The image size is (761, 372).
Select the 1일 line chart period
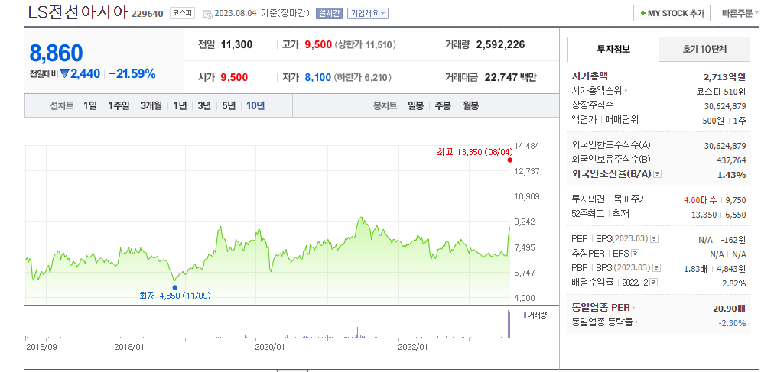pos(90,105)
